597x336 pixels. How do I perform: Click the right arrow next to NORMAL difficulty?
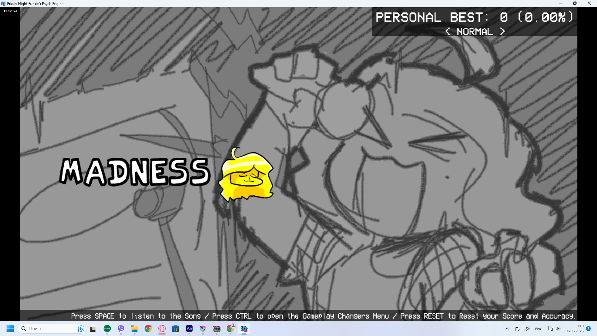click(x=502, y=31)
